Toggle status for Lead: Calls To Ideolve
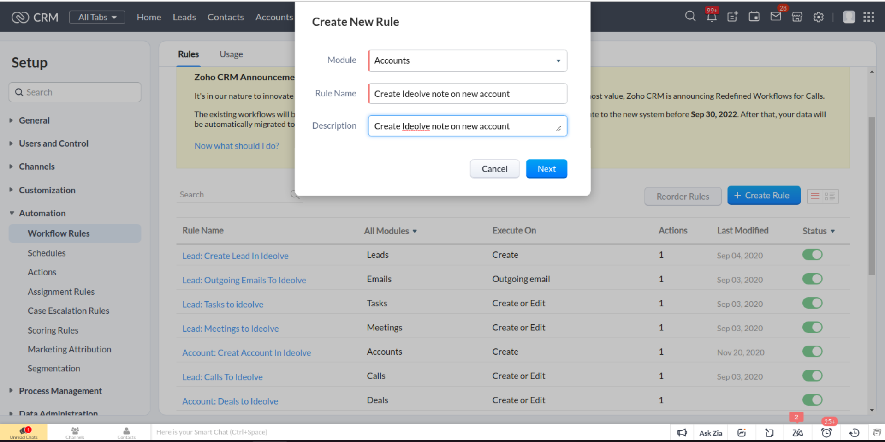 pos(812,376)
